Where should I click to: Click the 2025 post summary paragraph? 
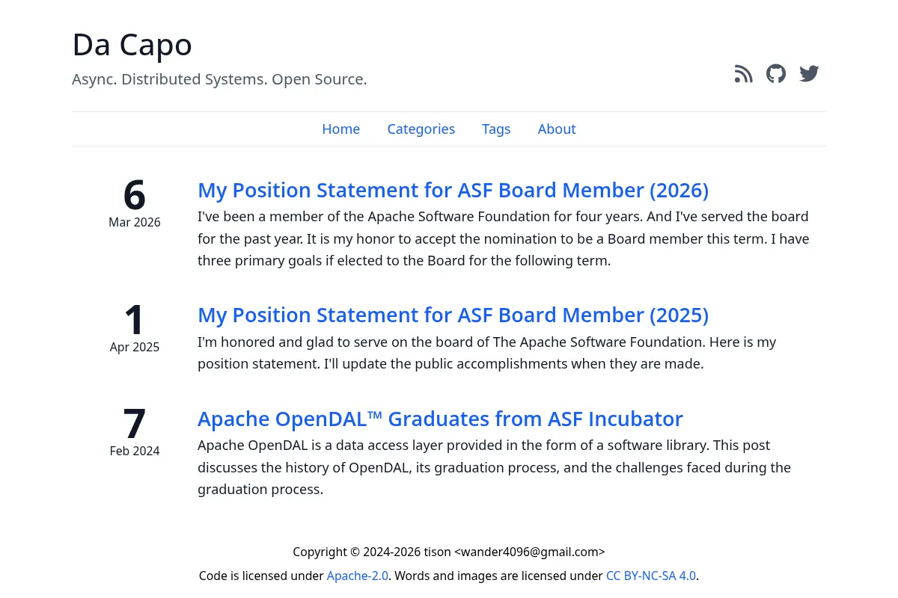click(x=487, y=353)
